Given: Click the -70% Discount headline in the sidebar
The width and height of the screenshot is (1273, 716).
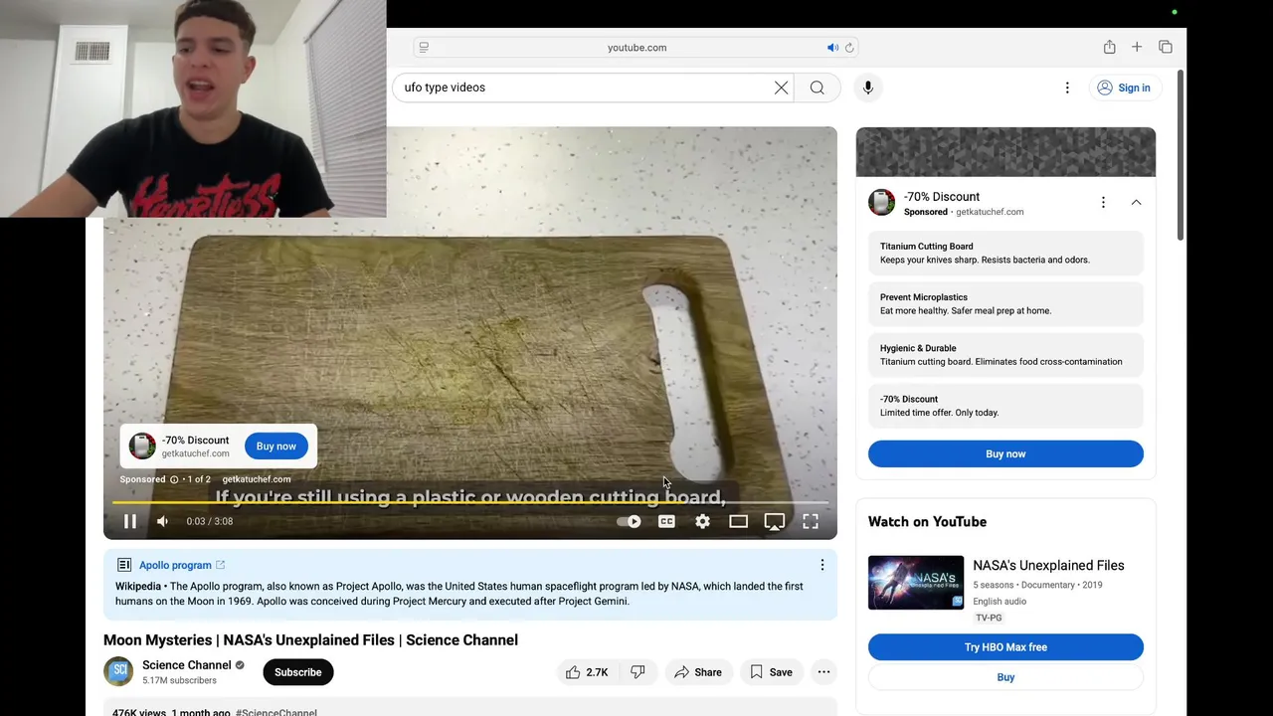Looking at the screenshot, I should (x=942, y=197).
